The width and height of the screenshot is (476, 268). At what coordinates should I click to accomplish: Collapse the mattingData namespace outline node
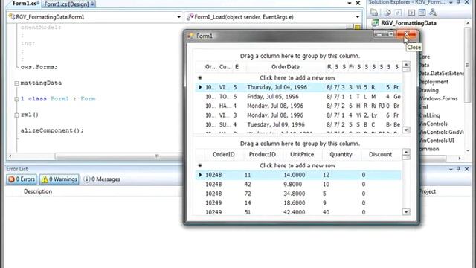[16, 83]
